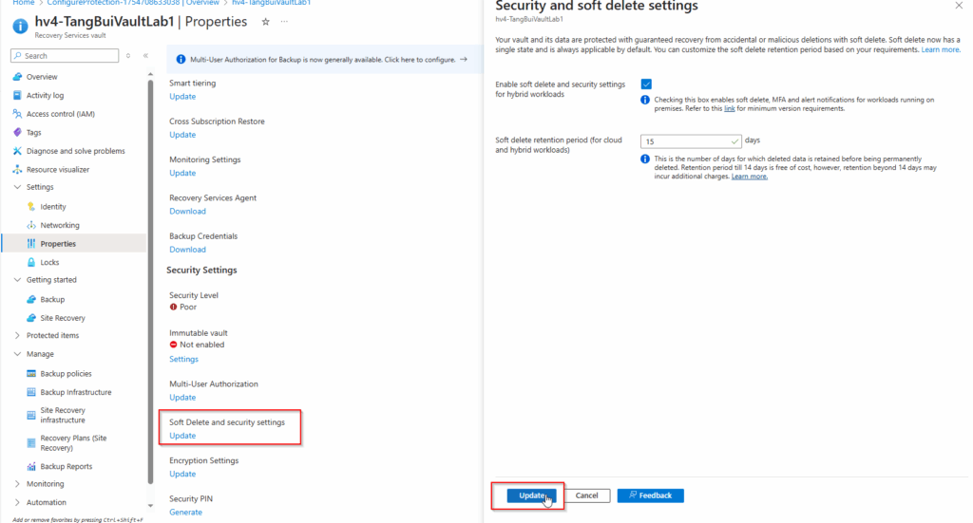Click arrow on Multi-User Authorization banner
973x523 pixels.
click(464, 60)
